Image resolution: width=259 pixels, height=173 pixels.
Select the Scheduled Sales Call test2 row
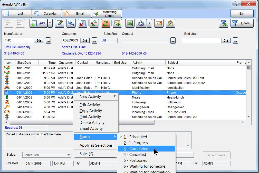[x=125, y=83]
